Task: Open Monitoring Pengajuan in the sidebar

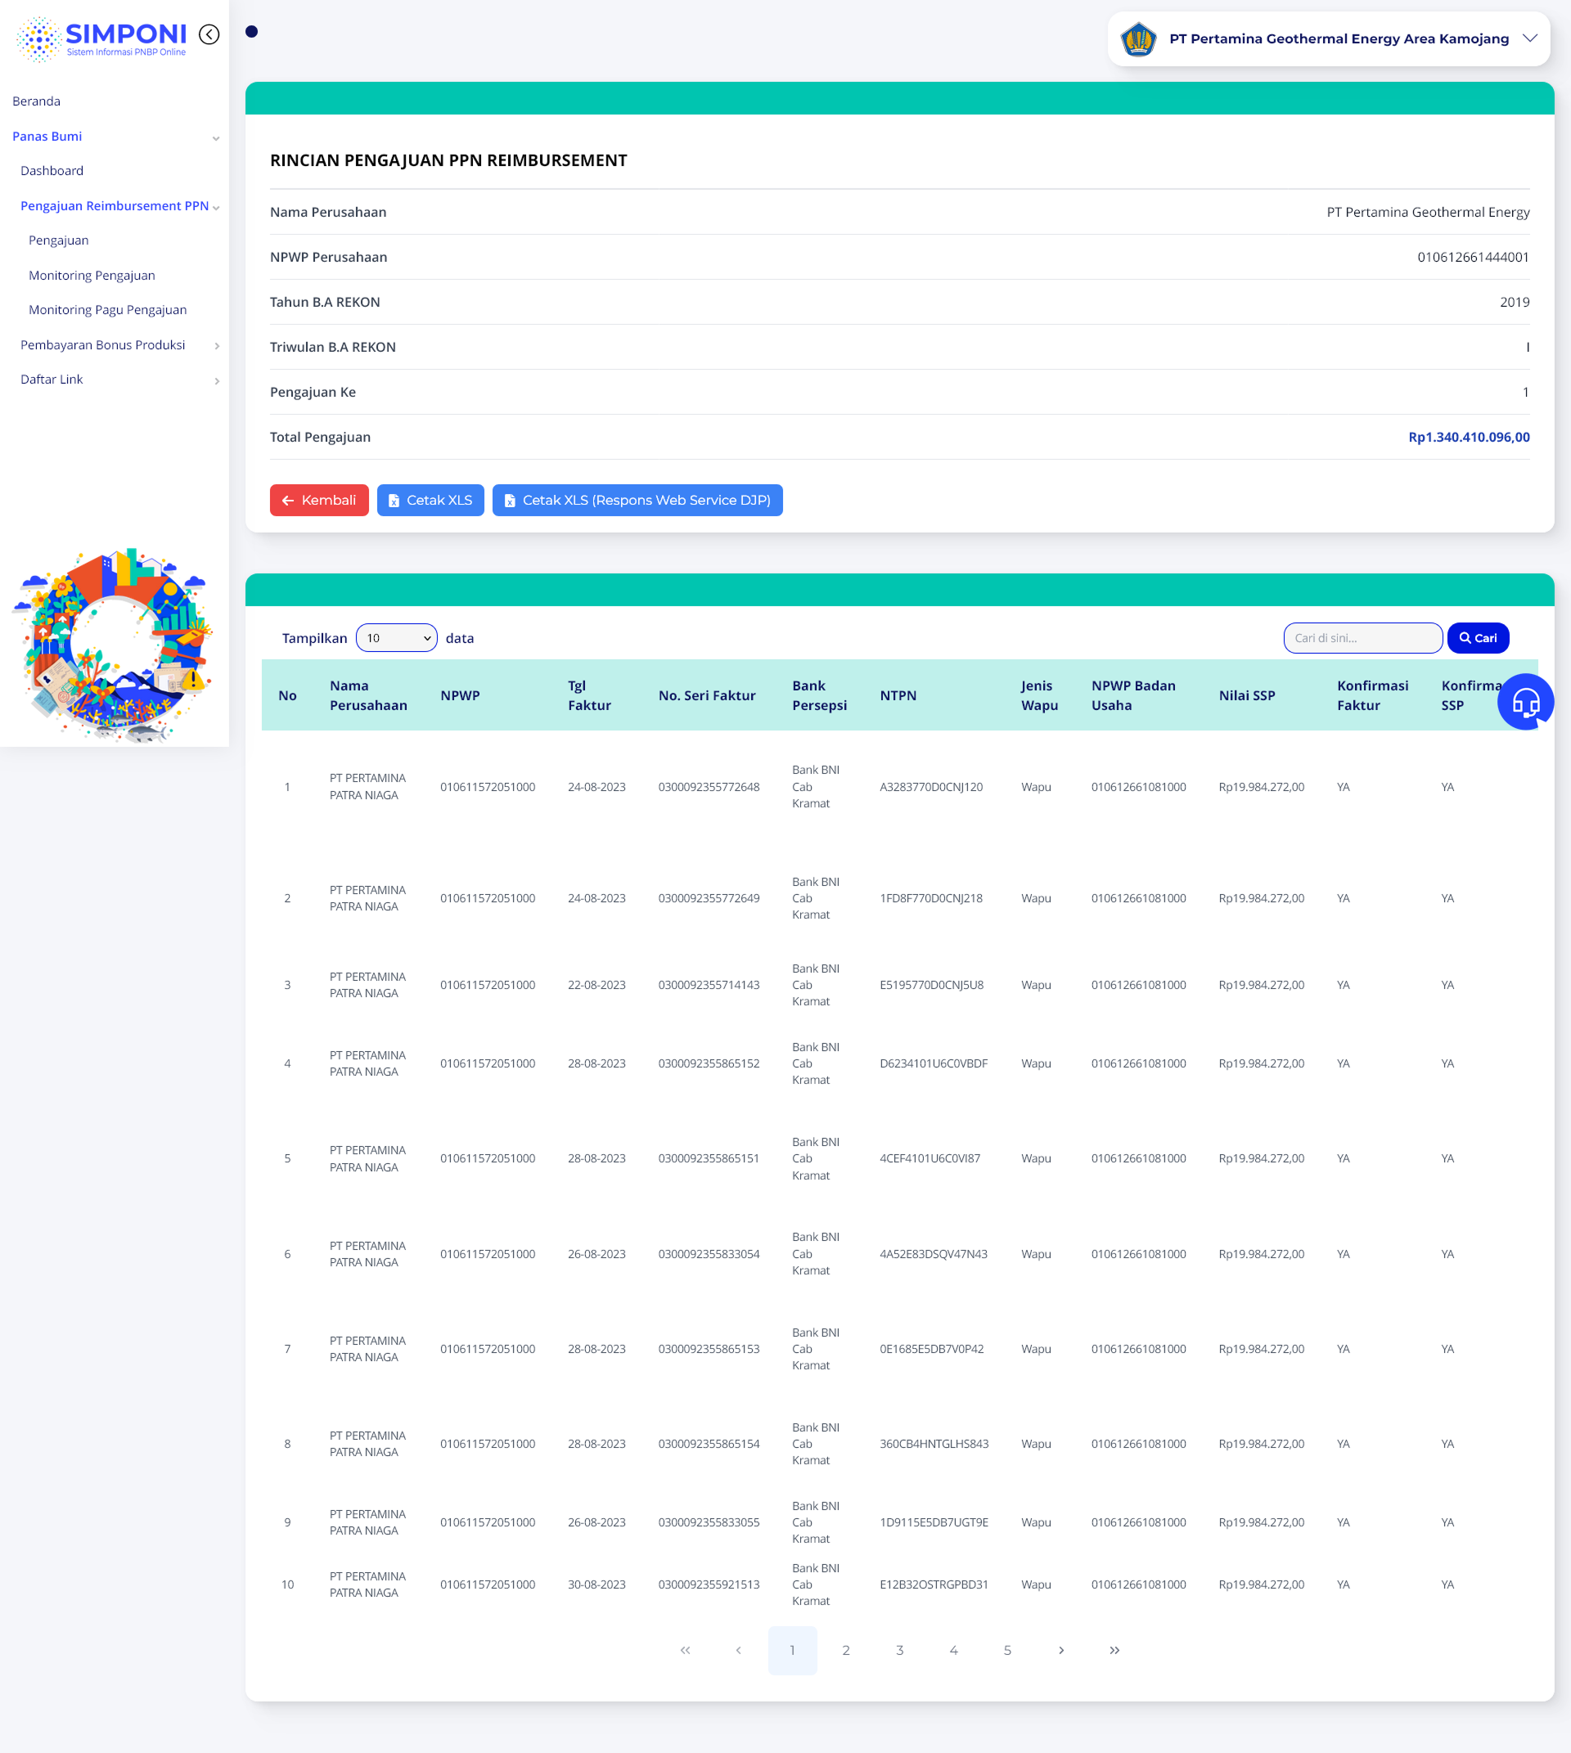Action: [92, 276]
